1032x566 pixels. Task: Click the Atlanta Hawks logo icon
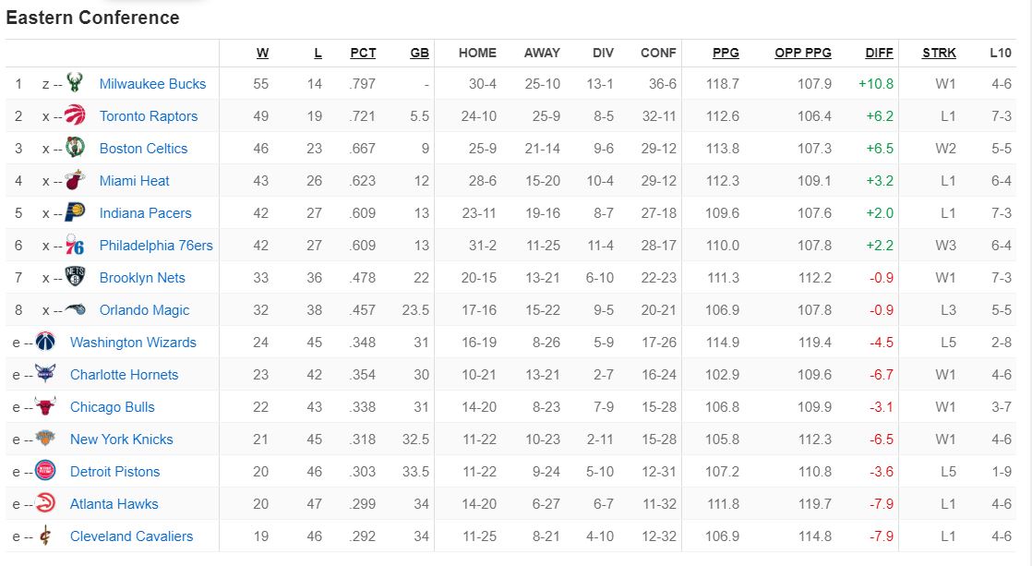(x=45, y=503)
